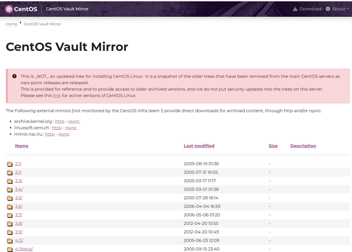Click the folder icon for 3.5/
The width and height of the screenshot is (352, 252).
pyautogui.click(x=10, y=198)
